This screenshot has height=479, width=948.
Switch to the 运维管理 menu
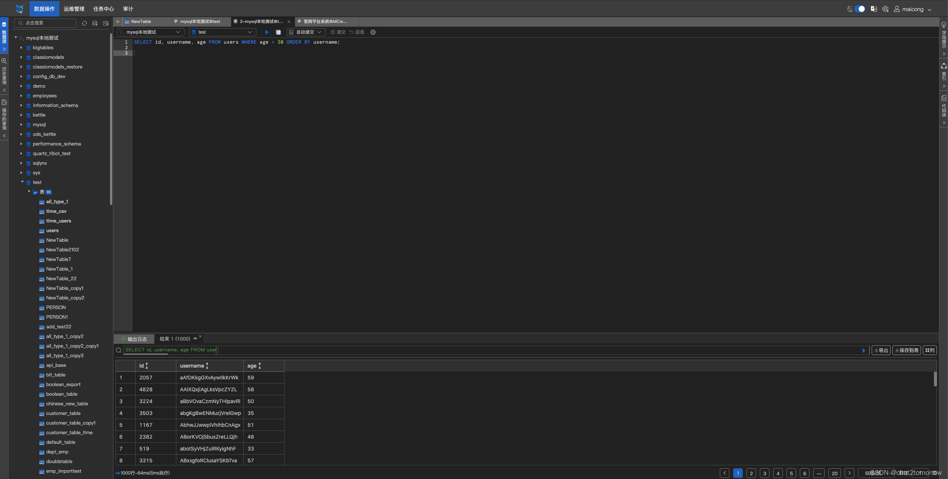point(74,9)
